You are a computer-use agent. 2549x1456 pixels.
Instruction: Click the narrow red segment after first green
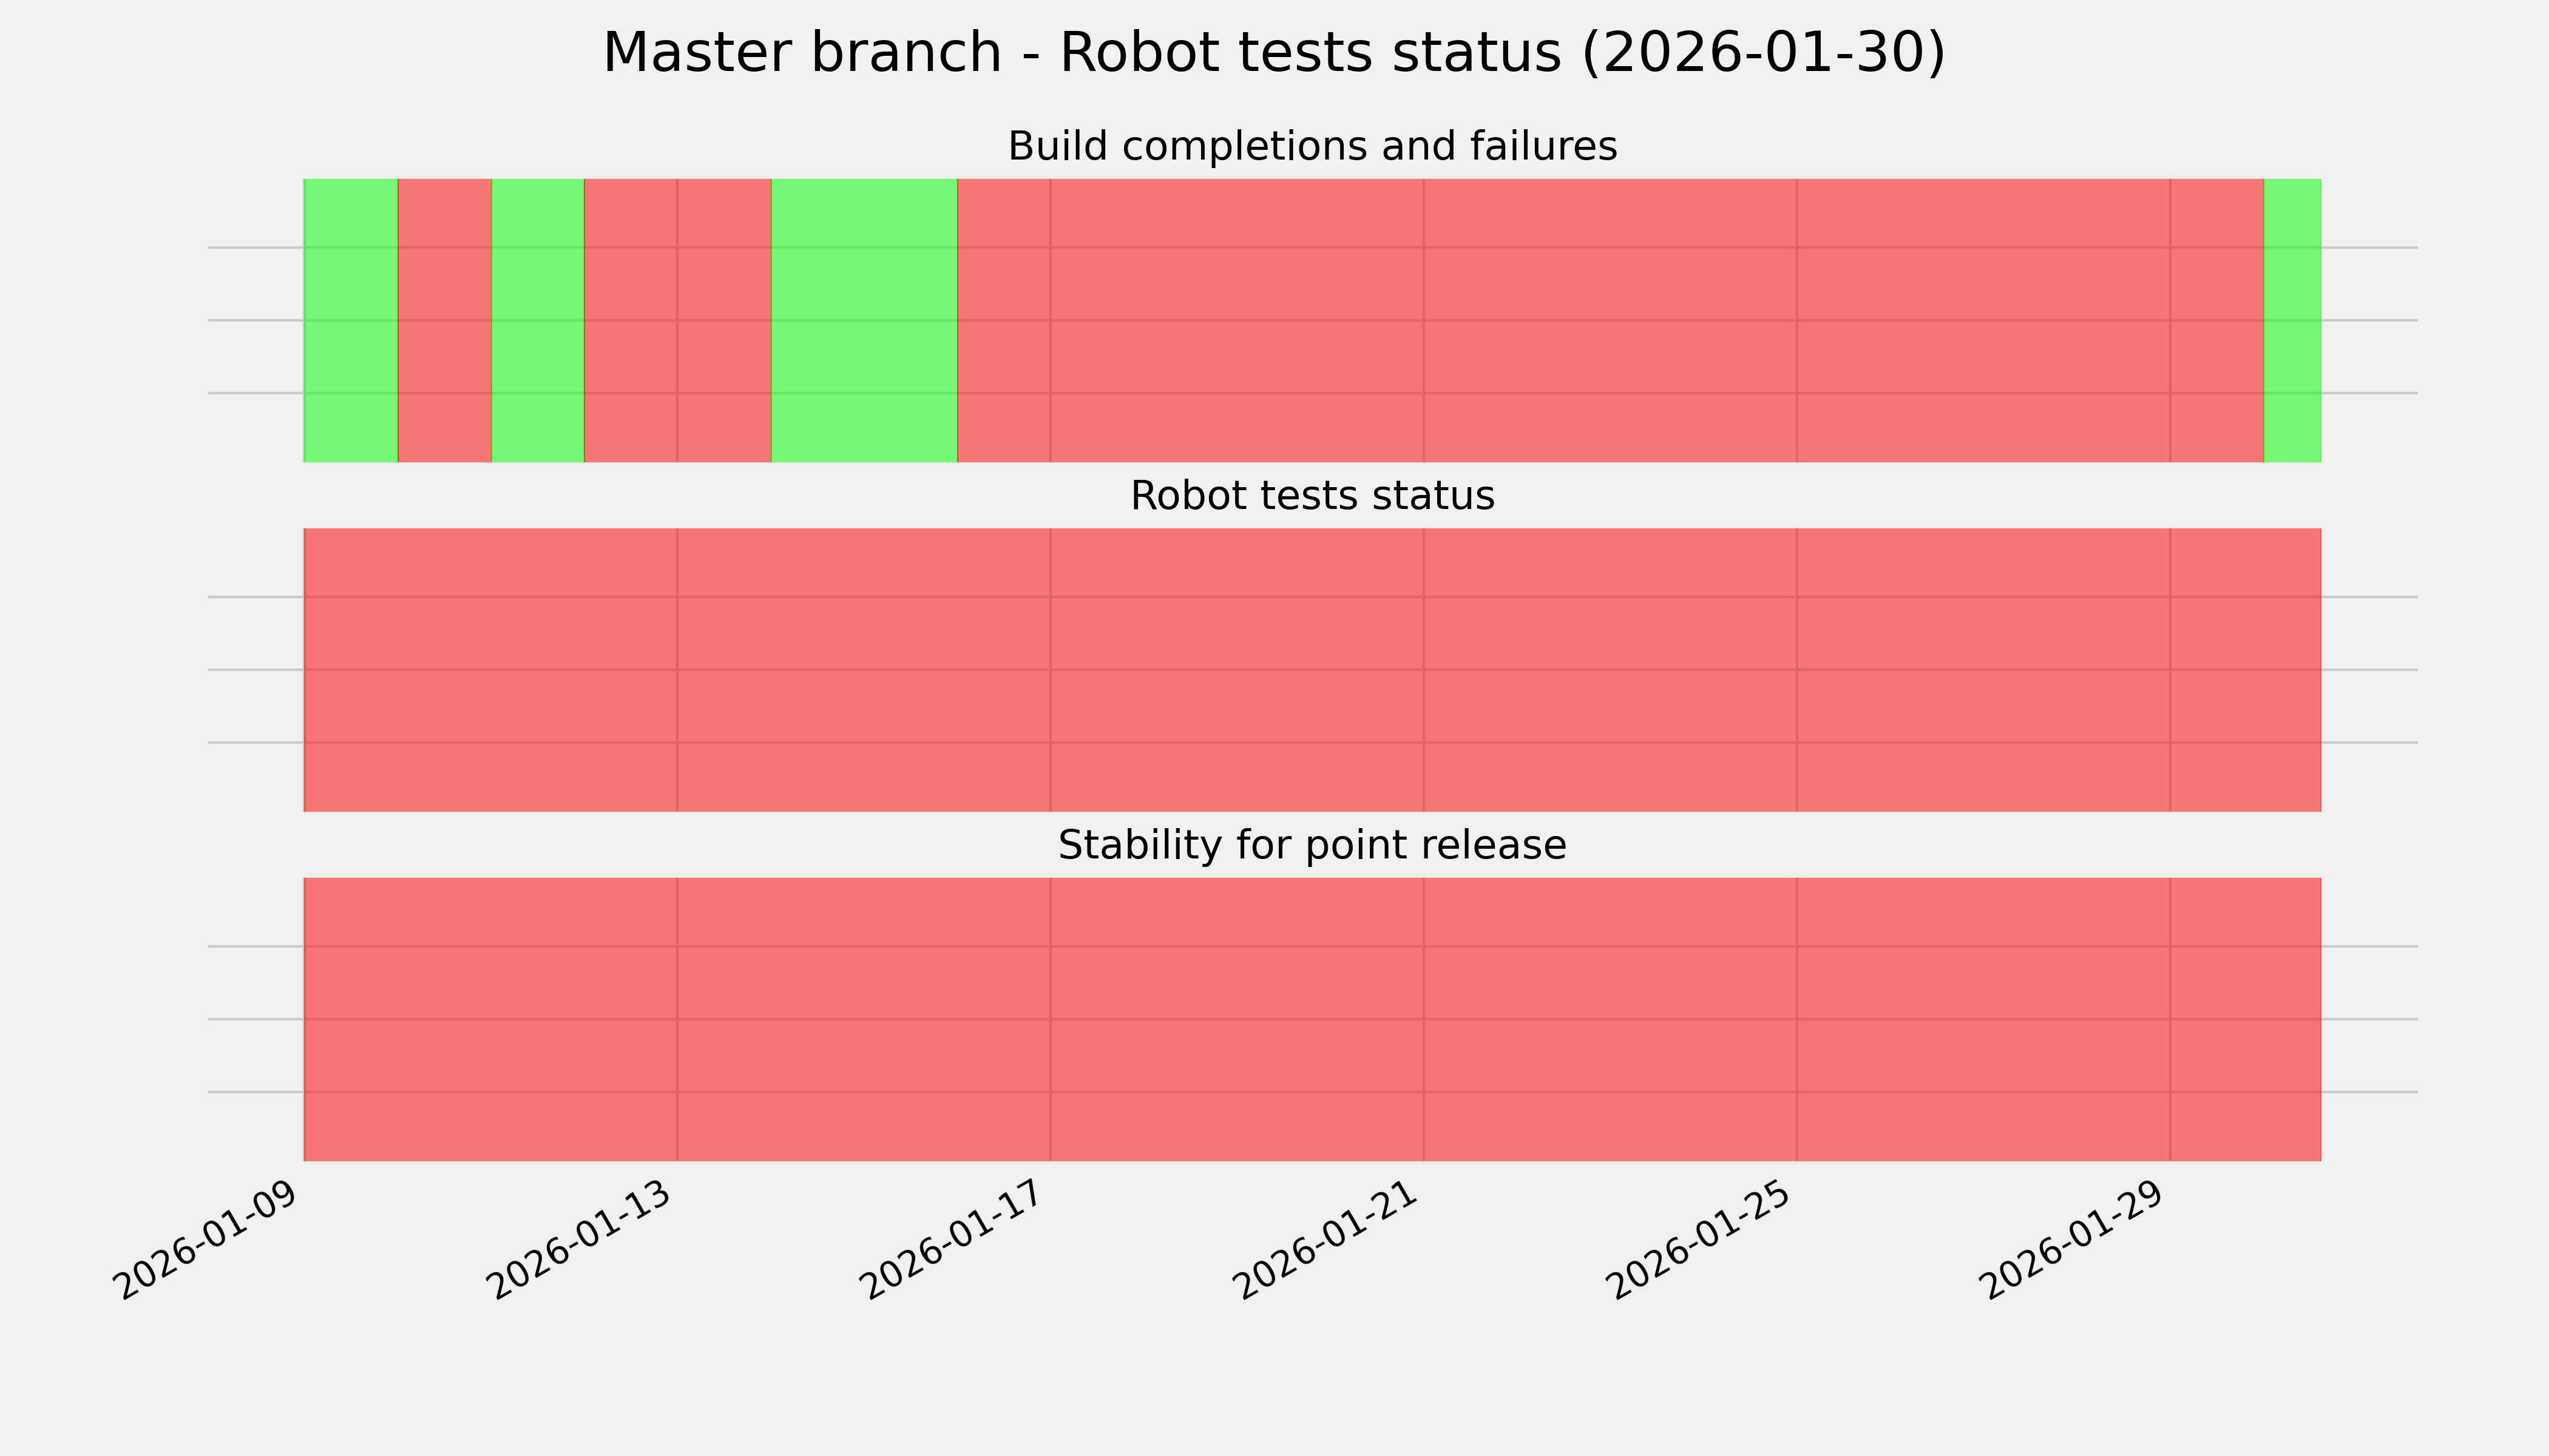click(444, 320)
